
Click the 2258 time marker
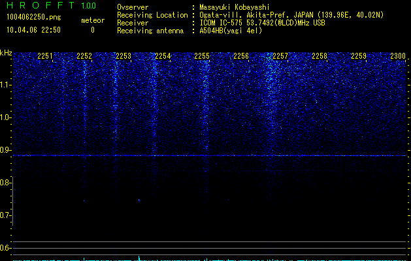320,55
